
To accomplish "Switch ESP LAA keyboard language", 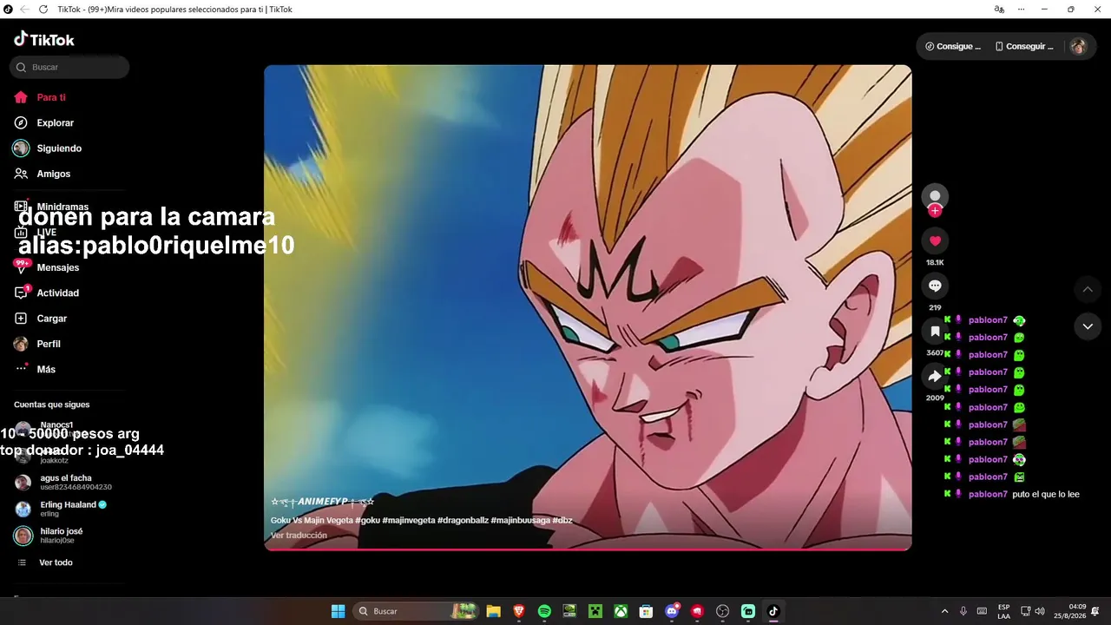I will (x=1003, y=611).
